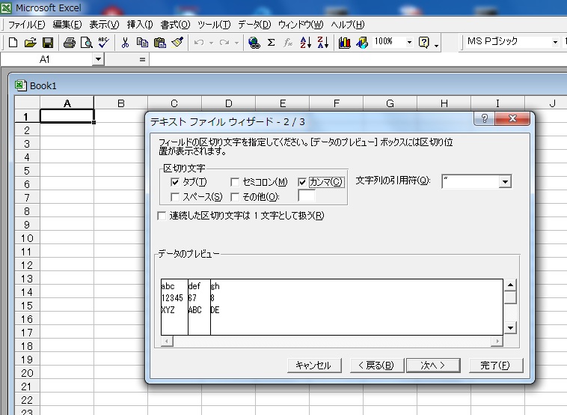The height and width of the screenshot is (415, 567).
Task: Insert hyperlink using globe icon
Action: click(254, 43)
